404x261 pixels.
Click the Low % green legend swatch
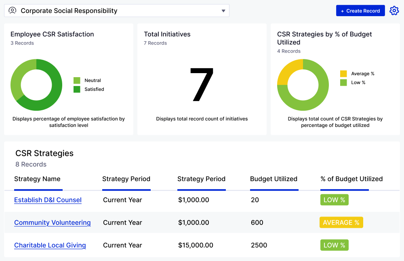click(343, 82)
